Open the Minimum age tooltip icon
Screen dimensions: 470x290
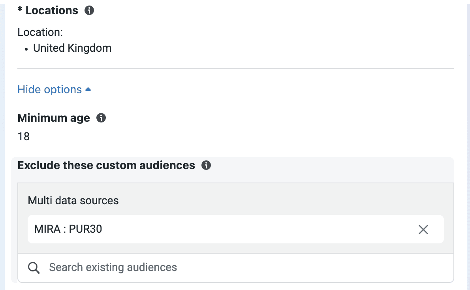tap(101, 118)
